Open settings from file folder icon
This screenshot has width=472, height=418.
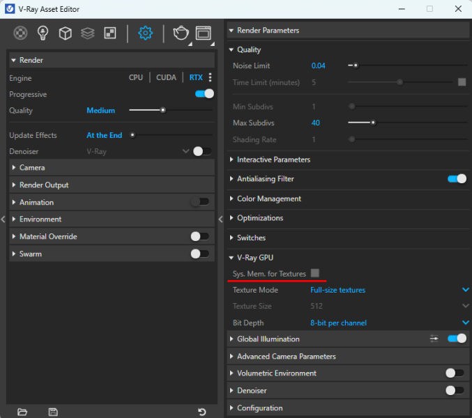(22, 412)
